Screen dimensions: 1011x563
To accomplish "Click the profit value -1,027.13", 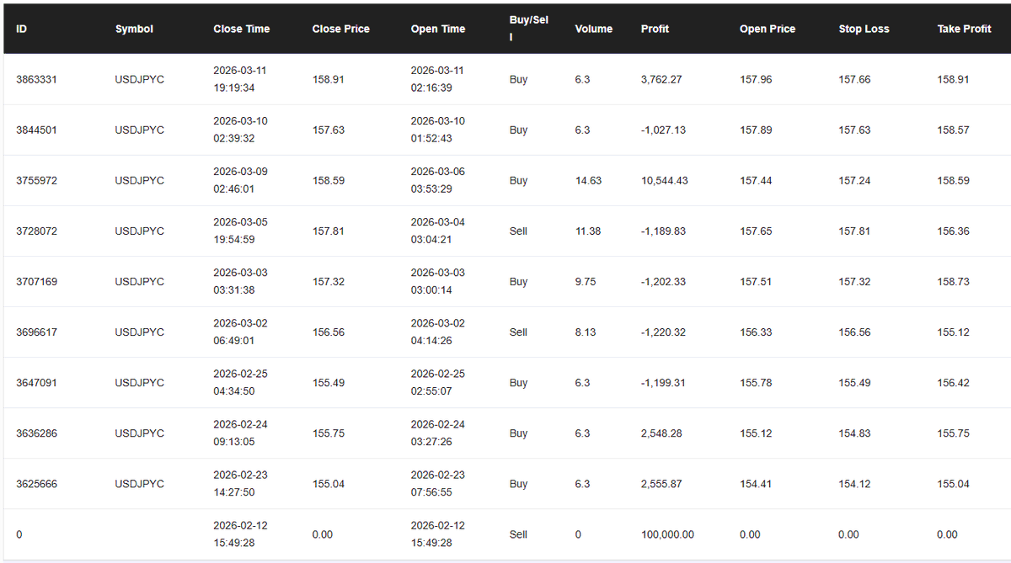I will coord(664,130).
